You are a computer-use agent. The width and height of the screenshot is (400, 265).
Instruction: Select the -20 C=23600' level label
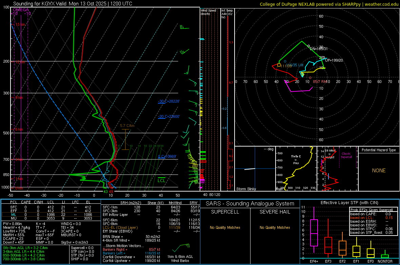click(x=169, y=116)
